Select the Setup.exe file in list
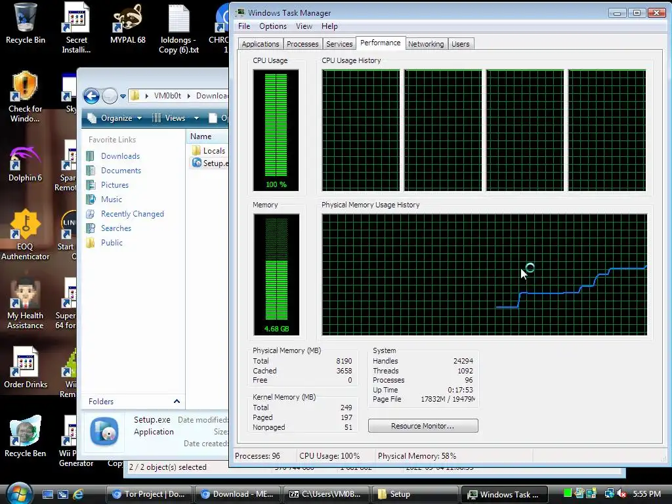 coord(210,163)
